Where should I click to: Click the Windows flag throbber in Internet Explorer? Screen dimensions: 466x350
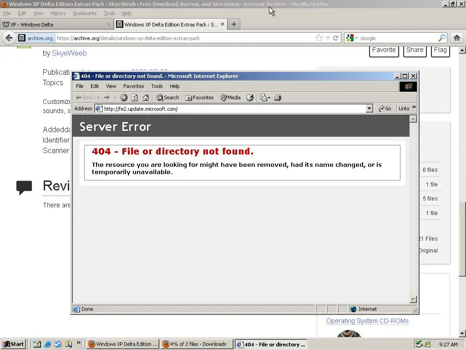[x=408, y=86]
